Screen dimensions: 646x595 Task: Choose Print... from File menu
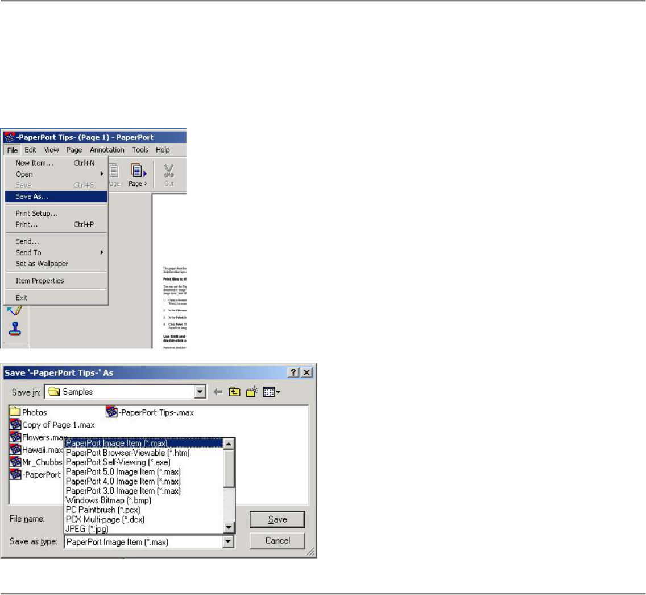coord(56,224)
